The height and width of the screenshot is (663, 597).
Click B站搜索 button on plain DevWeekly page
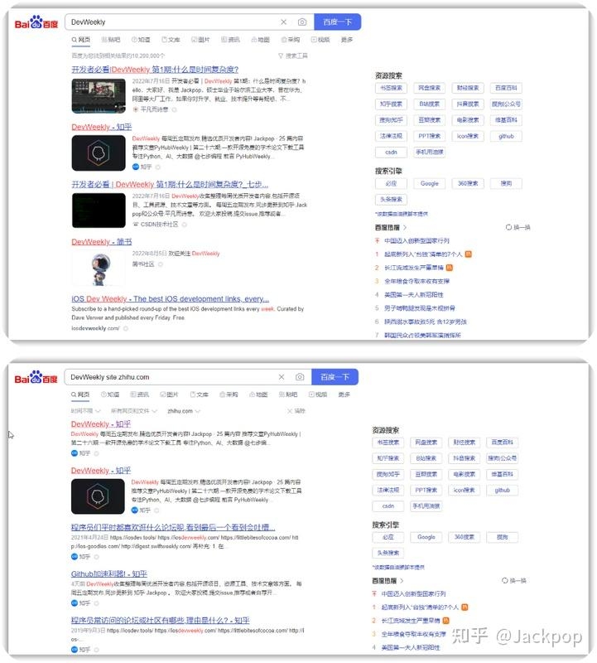point(429,104)
